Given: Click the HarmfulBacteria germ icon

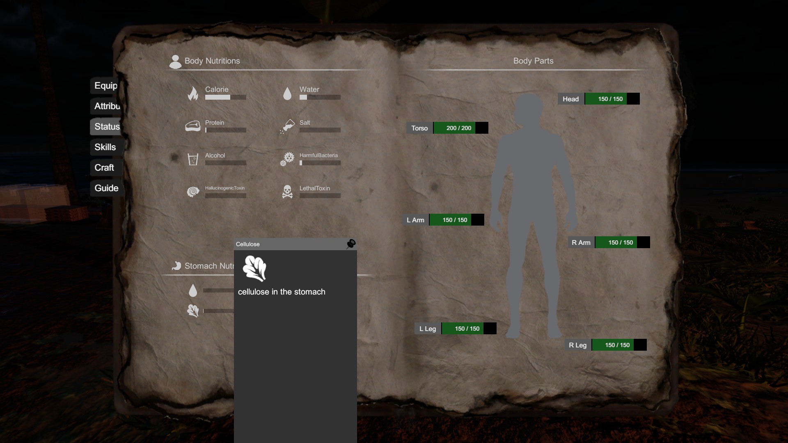Looking at the screenshot, I should click(287, 159).
